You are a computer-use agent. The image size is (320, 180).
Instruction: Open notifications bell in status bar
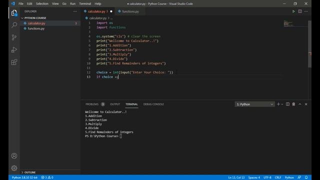306,177
